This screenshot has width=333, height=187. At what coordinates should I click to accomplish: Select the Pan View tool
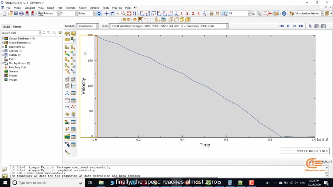point(106,14)
